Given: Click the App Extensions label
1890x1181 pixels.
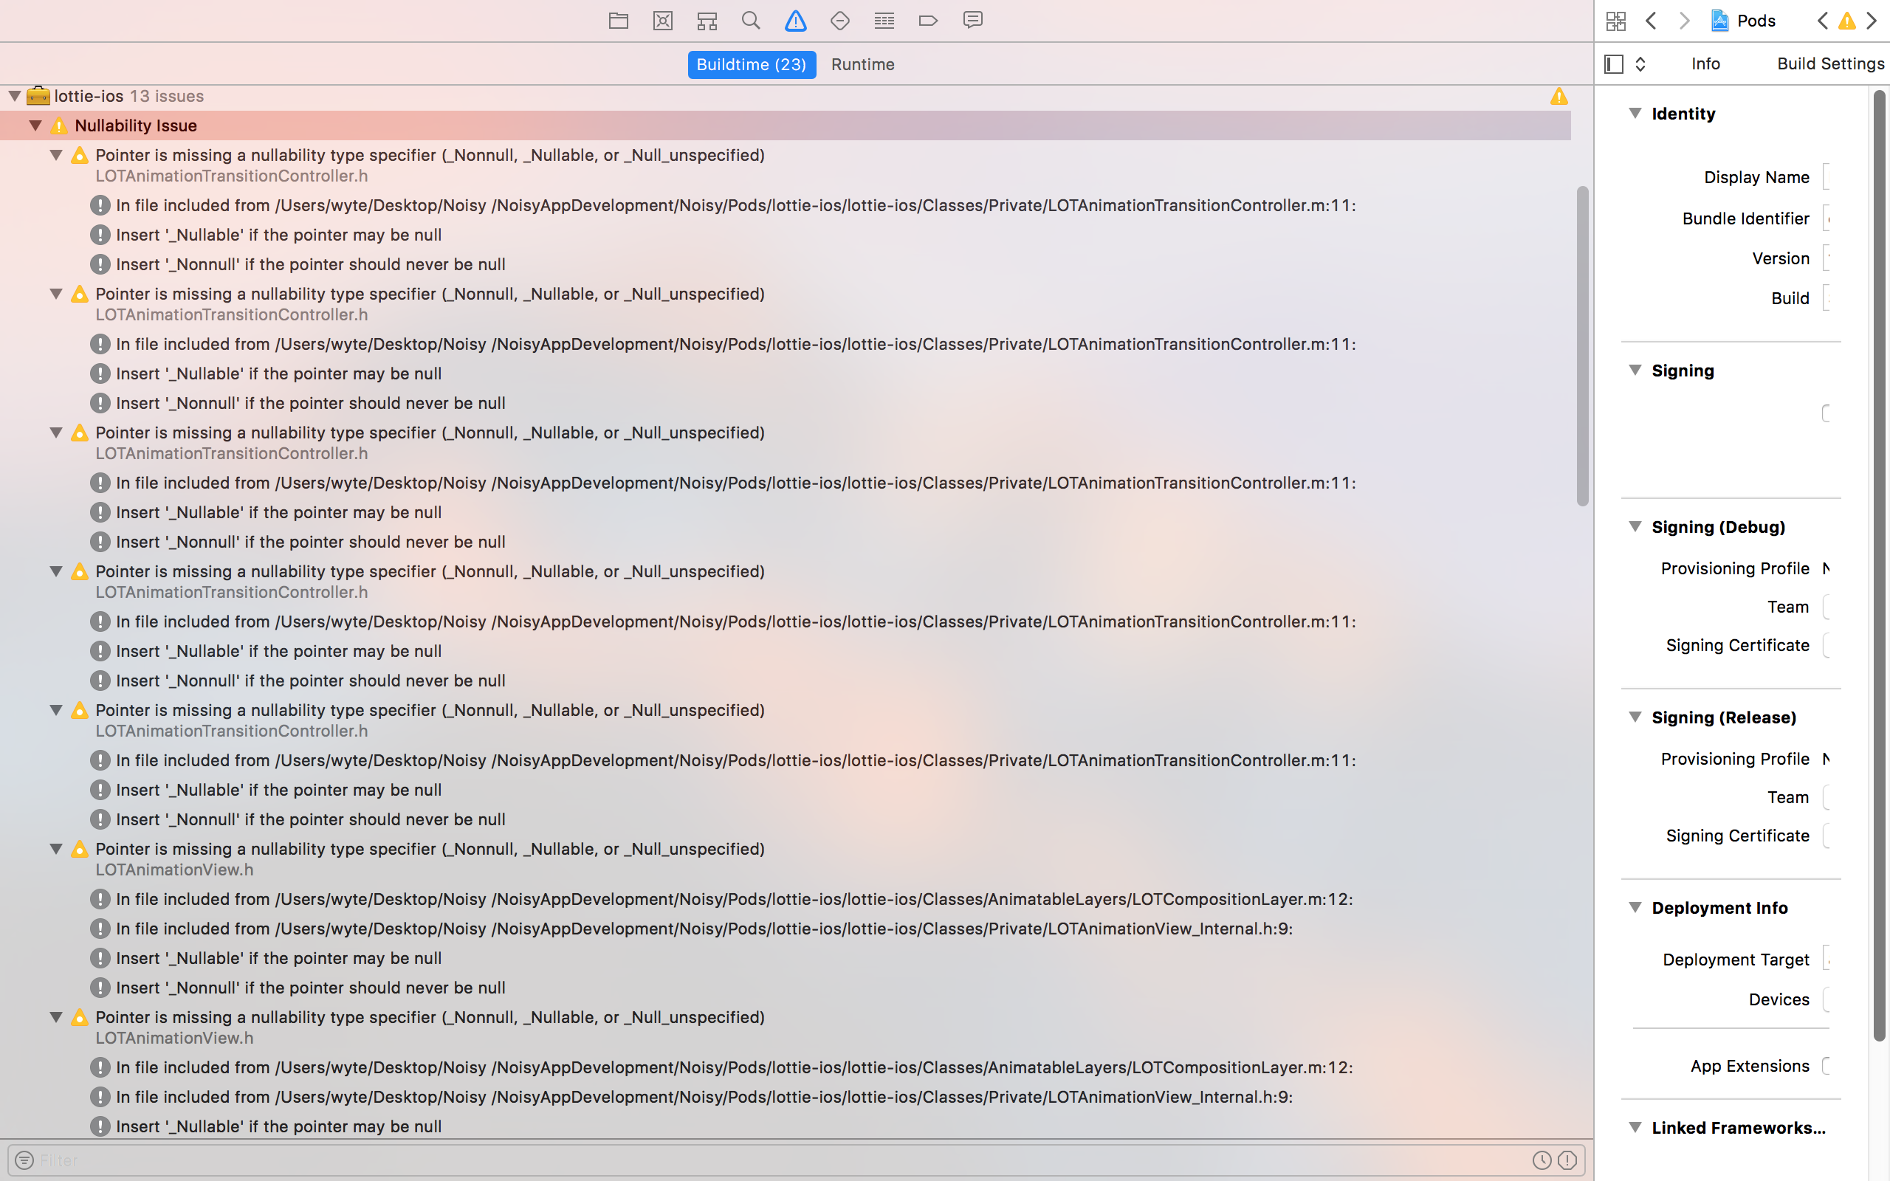Looking at the screenshot, I should [1750, 1066].
